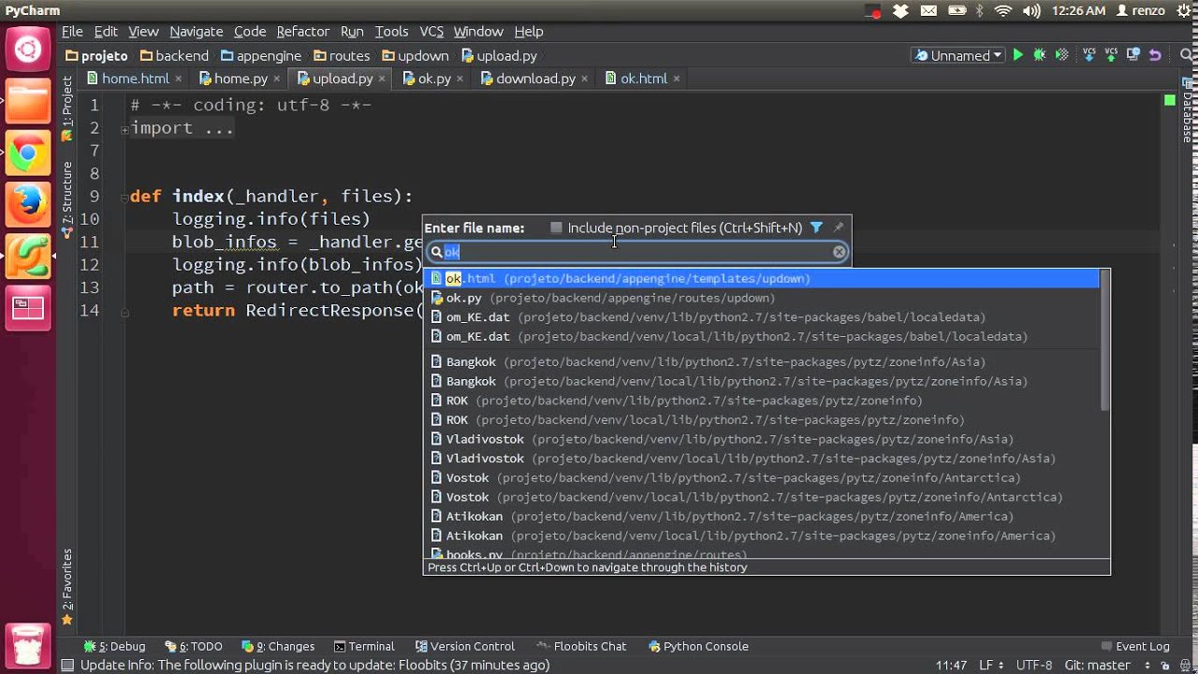Open the 1: Project side panel
This screenshot has width=1198, height=674.
66,109
